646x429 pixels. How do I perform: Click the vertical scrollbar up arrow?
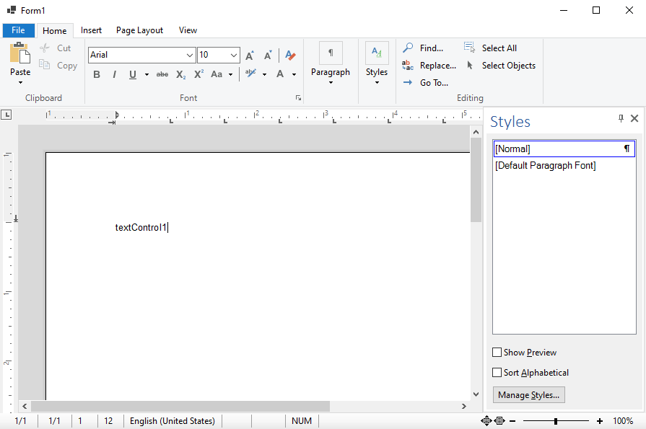pyautogui.click(x=476, y=132)
